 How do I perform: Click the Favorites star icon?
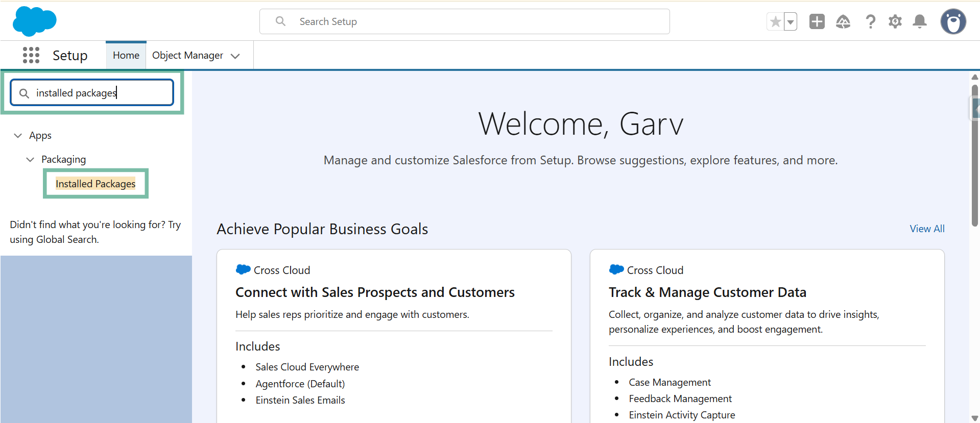(775, 21)
